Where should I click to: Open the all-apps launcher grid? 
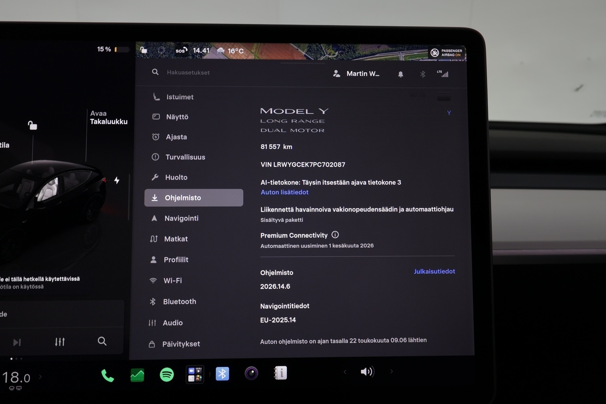(195, 375)
